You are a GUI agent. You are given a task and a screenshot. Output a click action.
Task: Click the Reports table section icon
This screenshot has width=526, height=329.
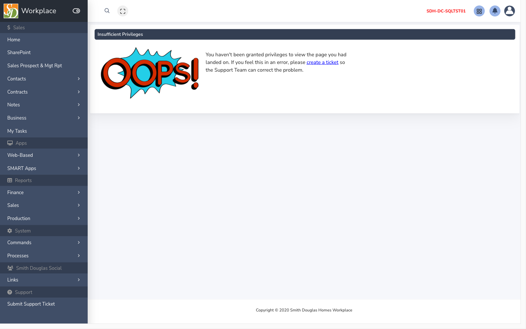click(9, 180)
